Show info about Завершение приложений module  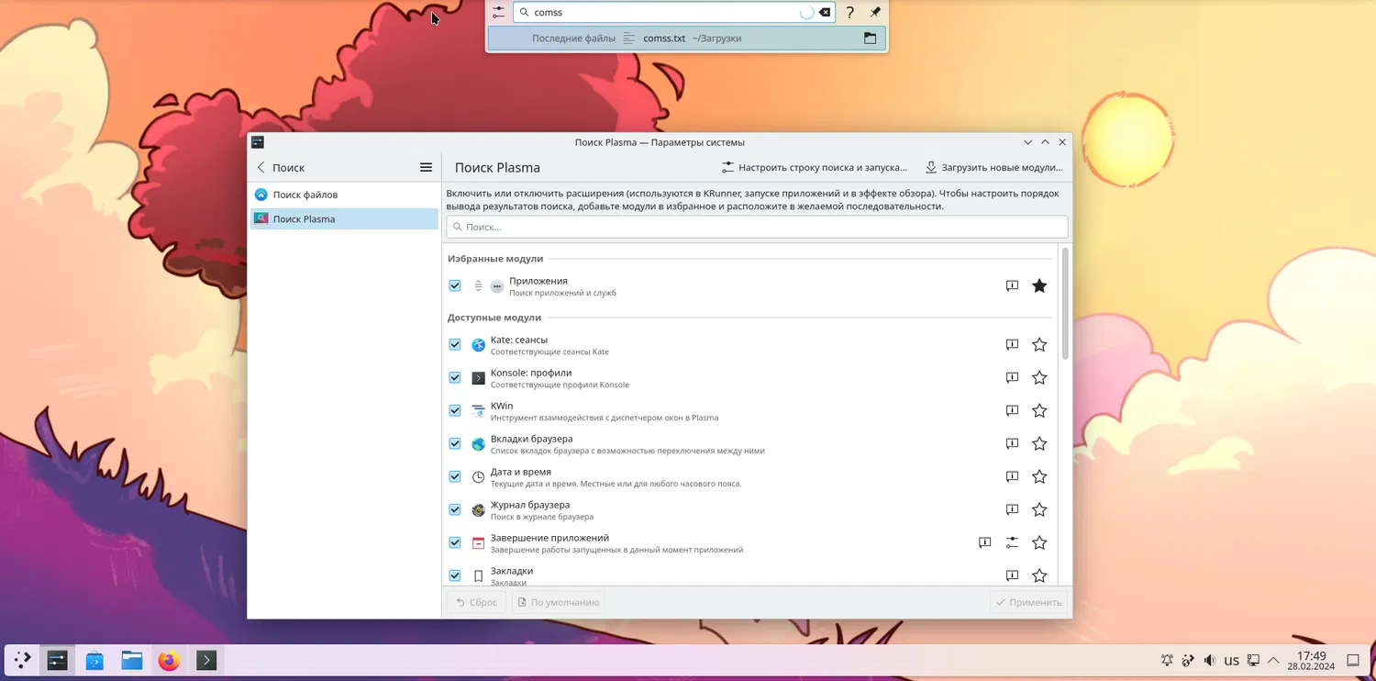pyautogui.click(x=984, y=543)
